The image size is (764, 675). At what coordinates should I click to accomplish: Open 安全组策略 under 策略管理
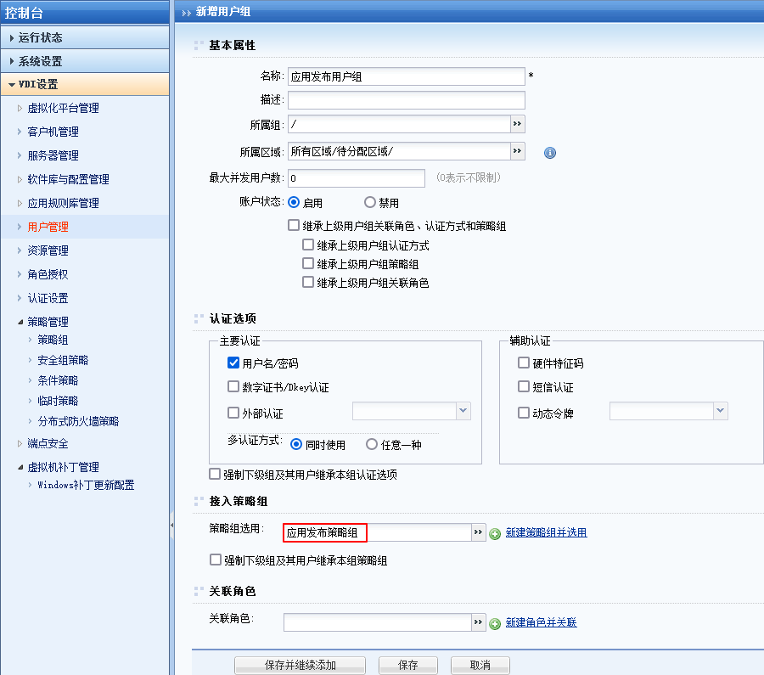point(63,360)
